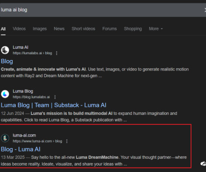Click the Luma AI favicon for lumalabs.ai
The image size is (206, 172).
pyautogui.click(x=5, y=50)
